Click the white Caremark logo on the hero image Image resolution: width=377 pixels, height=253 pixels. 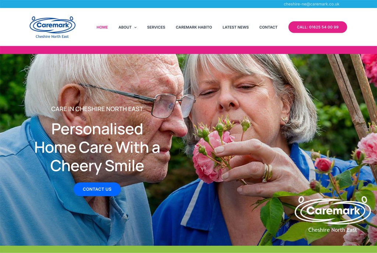pos(333,210)
